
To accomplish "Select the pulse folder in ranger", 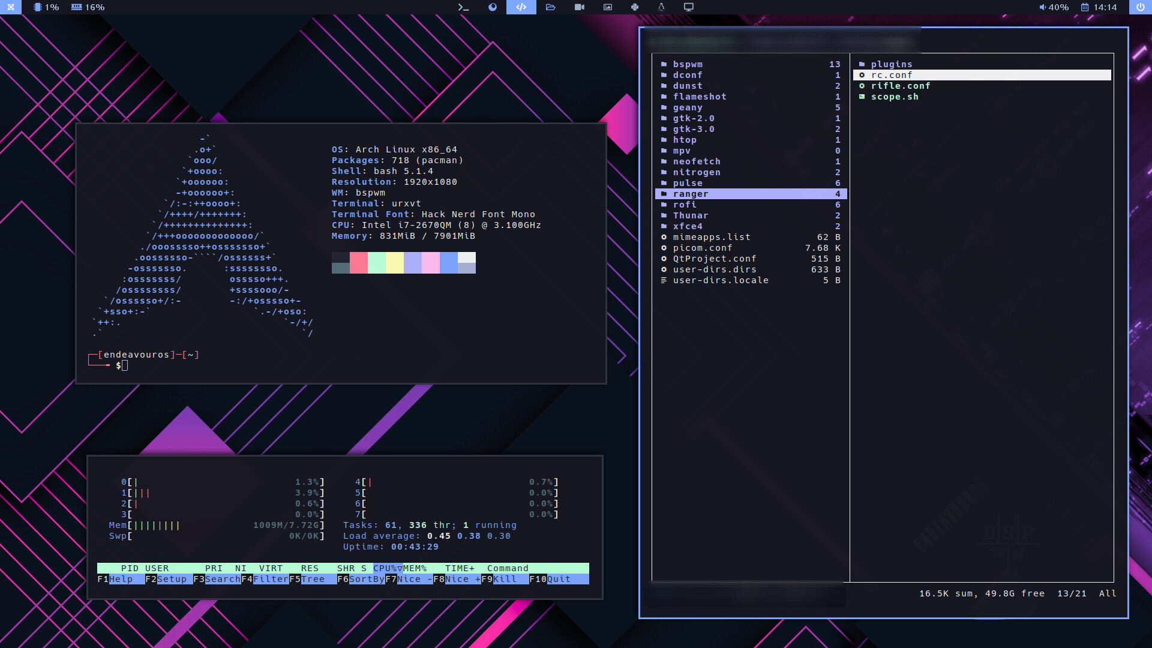I will click(751, 183).
